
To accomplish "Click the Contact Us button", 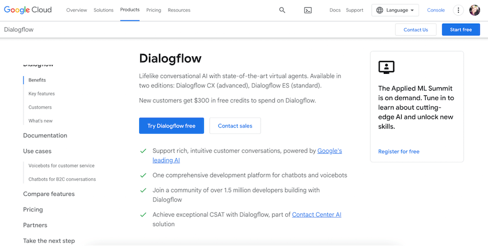I will point(416,30).
